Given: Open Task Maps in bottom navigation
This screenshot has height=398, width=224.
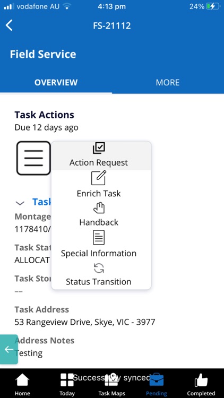Looking at the screenshot, I should [x=112, y=384].
